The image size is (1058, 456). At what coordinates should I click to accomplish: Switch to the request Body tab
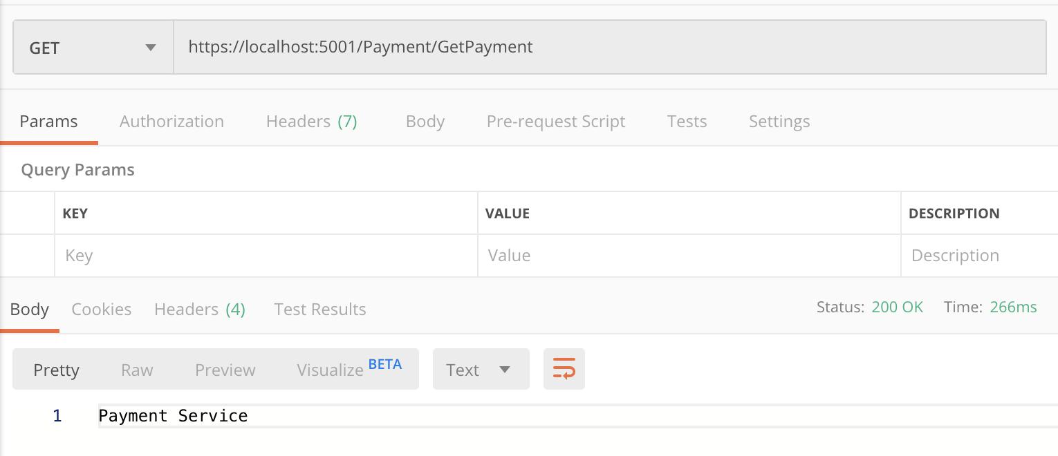click(x=425, y=121)
